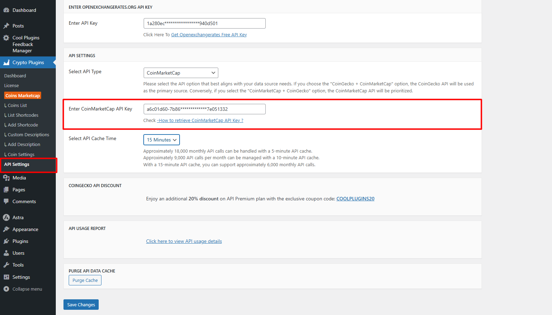Image resolution: width=552 pixels, height=315 pixels.
Task: Click the Collapse menu arrow icon
Action: point(6,289)
